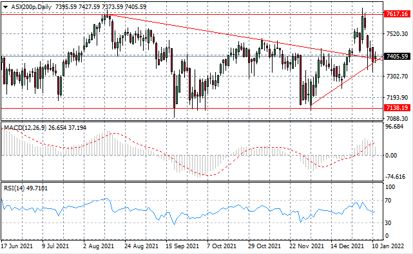Click the 96.684 MACD scale value
The width and height of the screenshot is (413, 254).
394,127
